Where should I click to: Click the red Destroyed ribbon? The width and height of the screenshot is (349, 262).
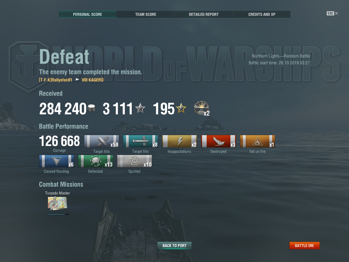(x=218, y=141)
